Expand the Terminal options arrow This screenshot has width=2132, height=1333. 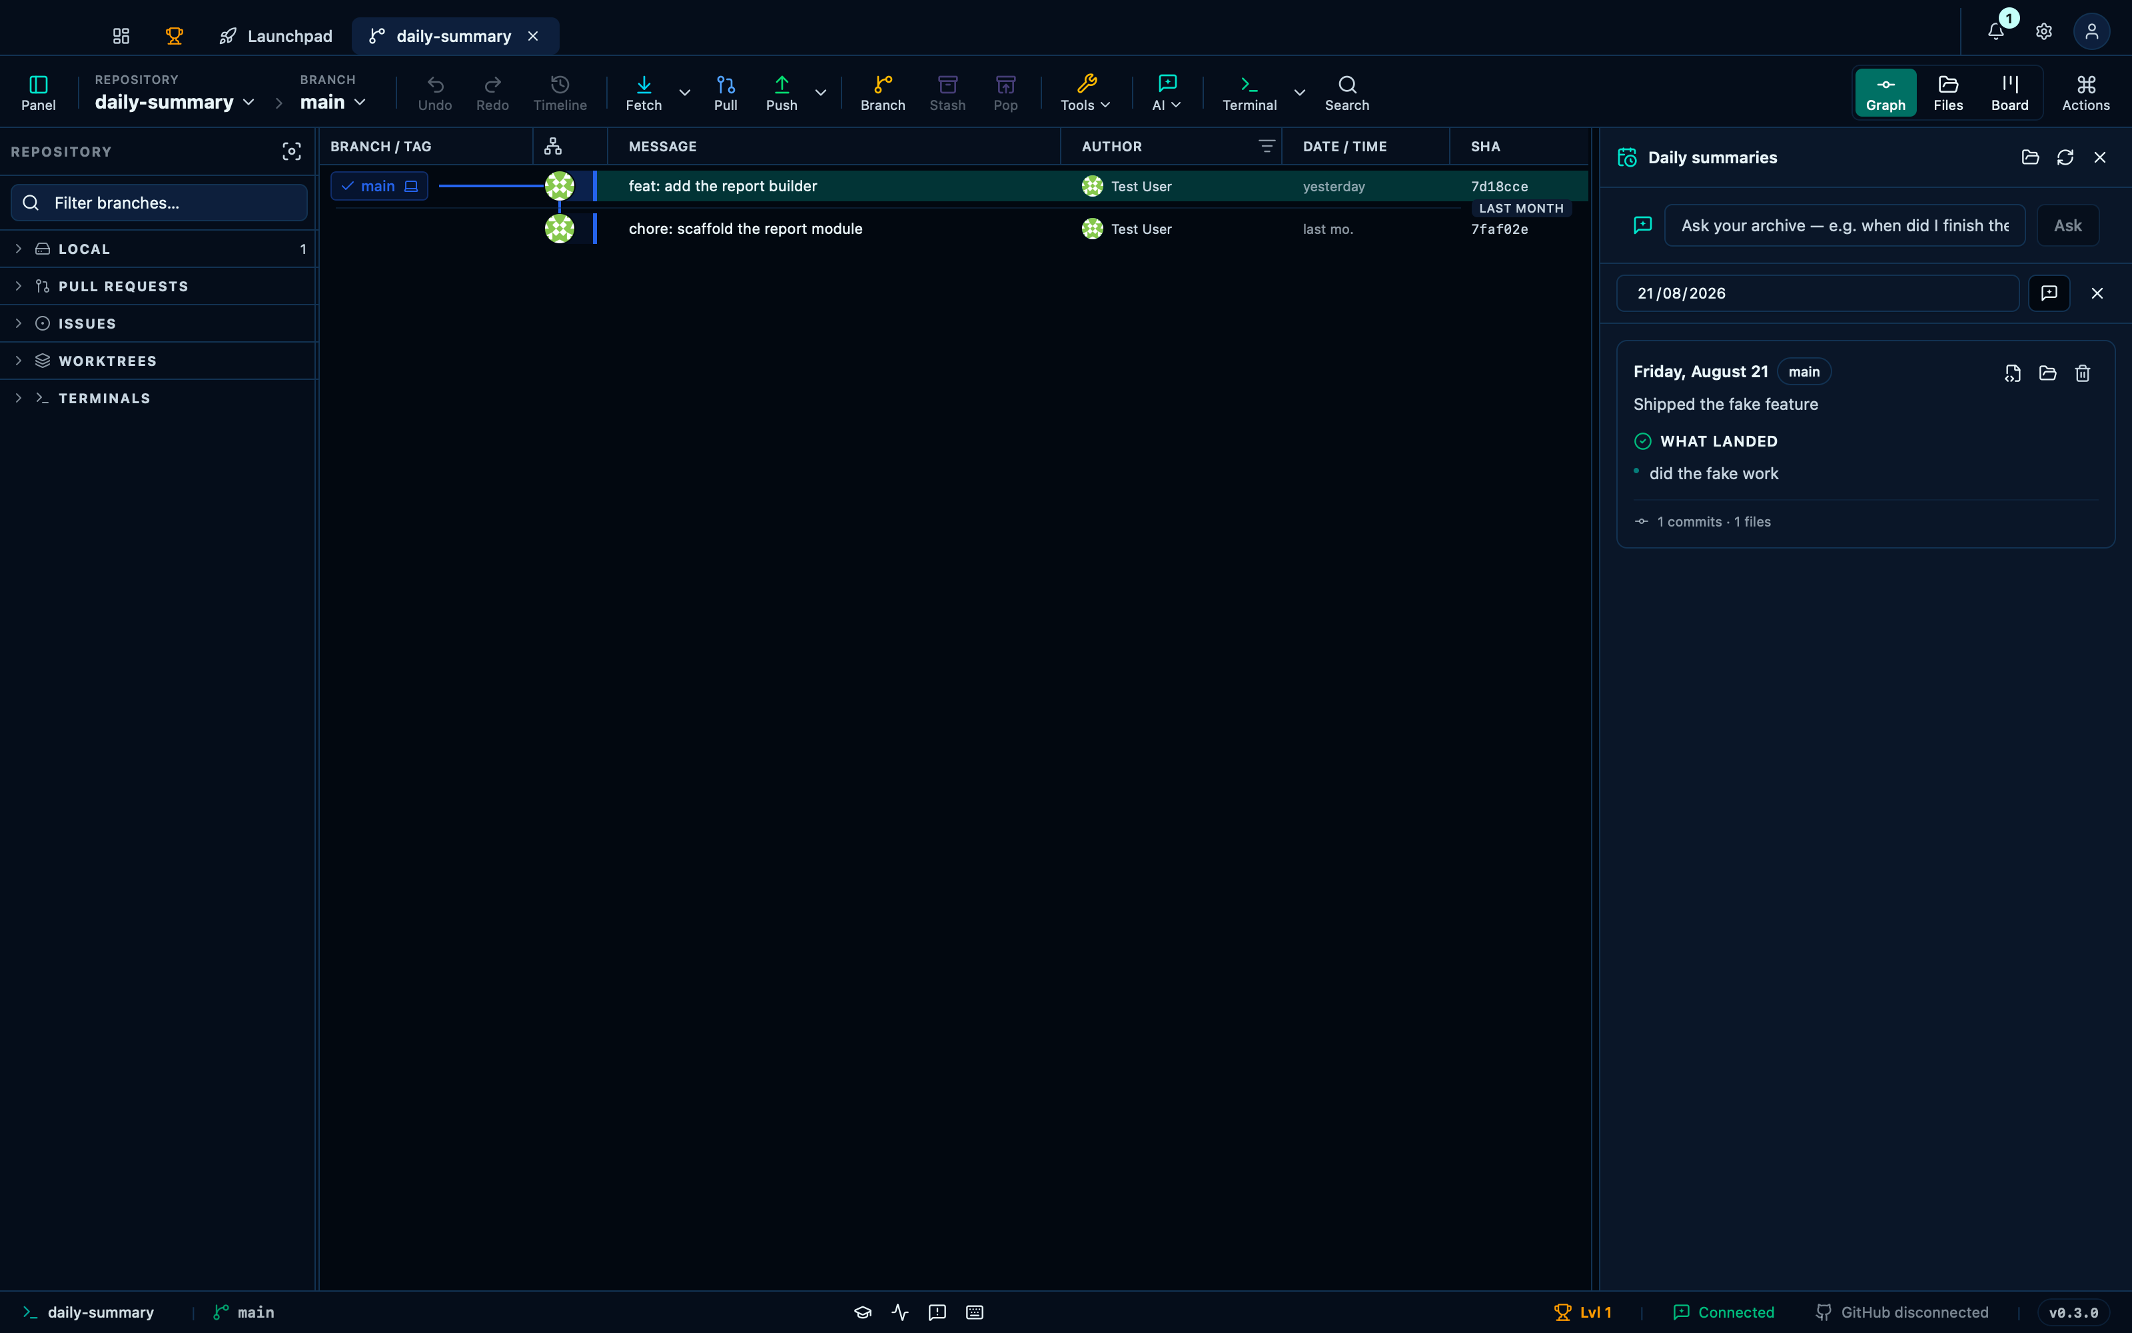[x=1299, y=93]
